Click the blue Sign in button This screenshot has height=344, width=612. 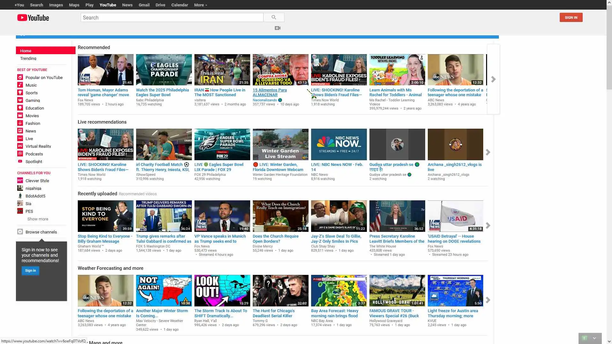pos(31,270)
